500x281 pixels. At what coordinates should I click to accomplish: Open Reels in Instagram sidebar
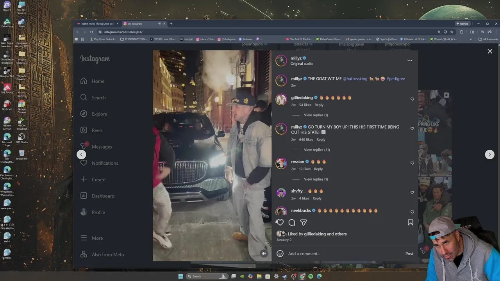91,130
